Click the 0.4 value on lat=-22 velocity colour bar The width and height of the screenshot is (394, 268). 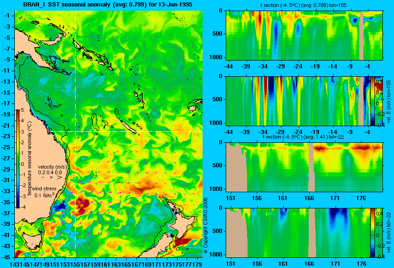tap(379, 213)
